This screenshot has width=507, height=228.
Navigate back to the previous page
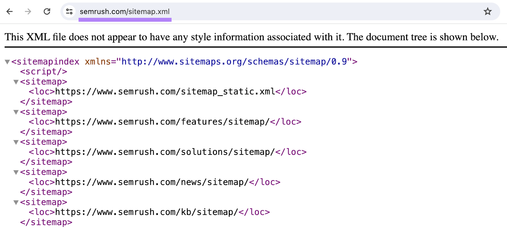[x=10, y=11]
